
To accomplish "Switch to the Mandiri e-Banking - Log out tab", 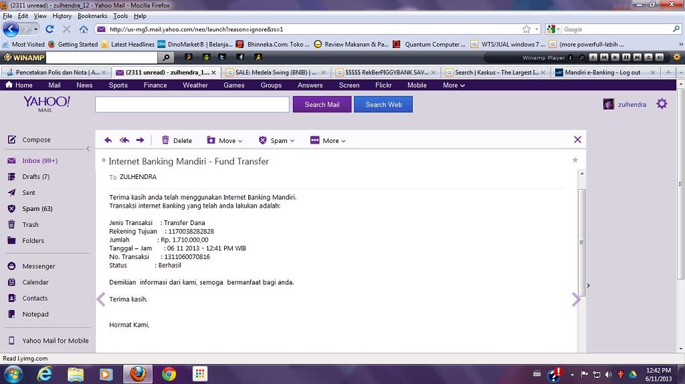I will (605, 72).
